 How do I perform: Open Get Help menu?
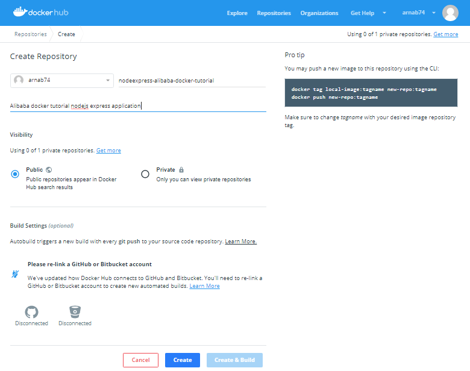click(x=362, y=13)
